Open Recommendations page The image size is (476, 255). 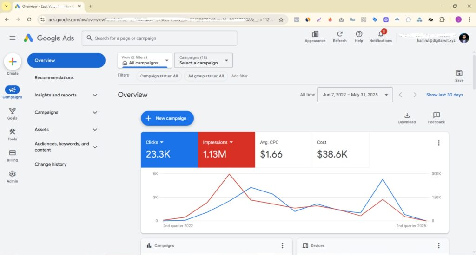click(x=54, y=78)
